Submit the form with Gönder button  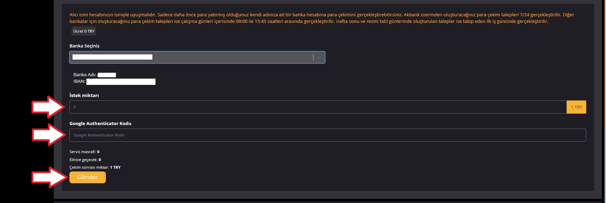pyautogui.click(x=87, y=177)
